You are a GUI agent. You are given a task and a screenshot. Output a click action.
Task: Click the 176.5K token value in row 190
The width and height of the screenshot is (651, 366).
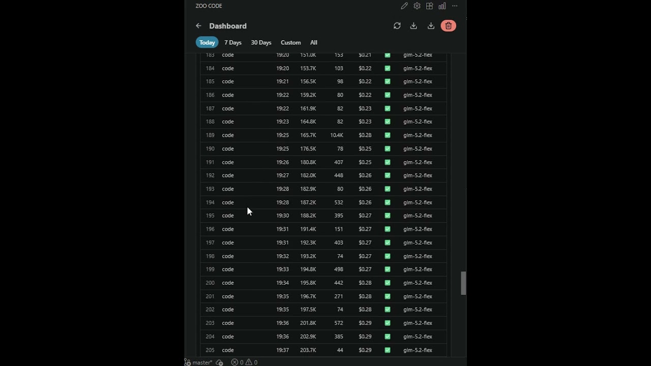tap(308, 149)
